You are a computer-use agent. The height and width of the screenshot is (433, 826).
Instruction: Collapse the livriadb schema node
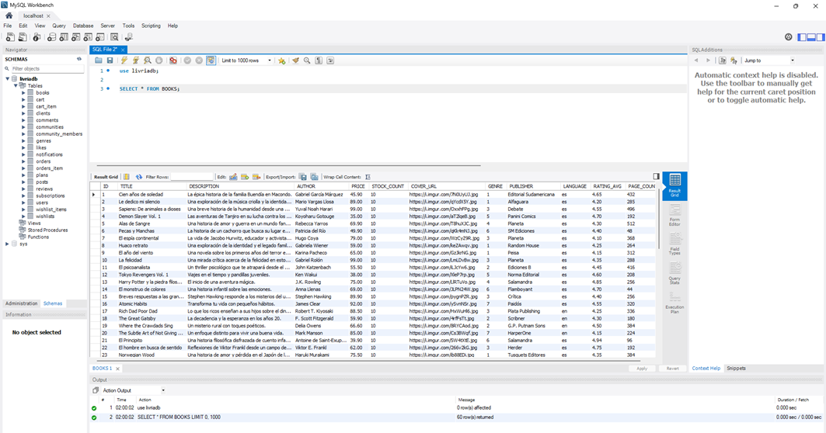pyautogui.click(x=8, y=79)
